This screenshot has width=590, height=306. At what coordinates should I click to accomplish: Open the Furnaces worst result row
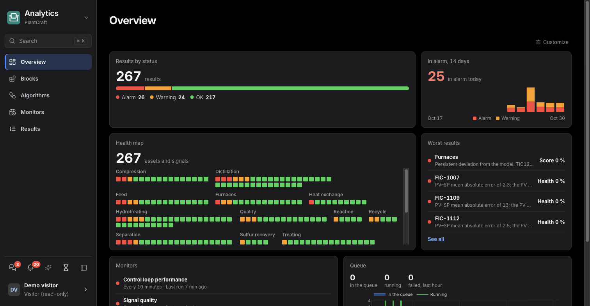tap(496, 160)
